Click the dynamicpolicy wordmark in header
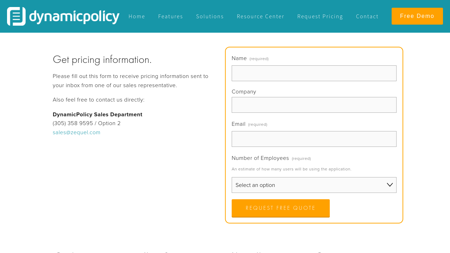Screen dimensions: 450x253 click(74, 17)
